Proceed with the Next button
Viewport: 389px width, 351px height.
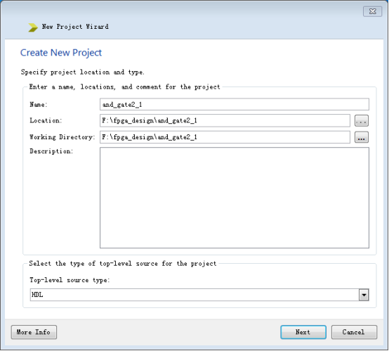(303, 332)
